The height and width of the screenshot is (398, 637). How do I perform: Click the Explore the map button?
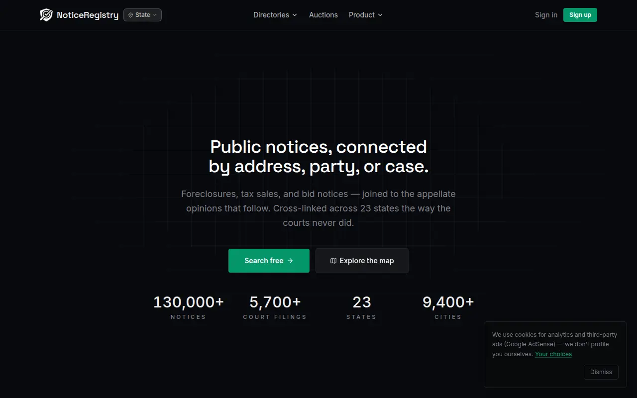pyautogui.click(x=362, y=261)
